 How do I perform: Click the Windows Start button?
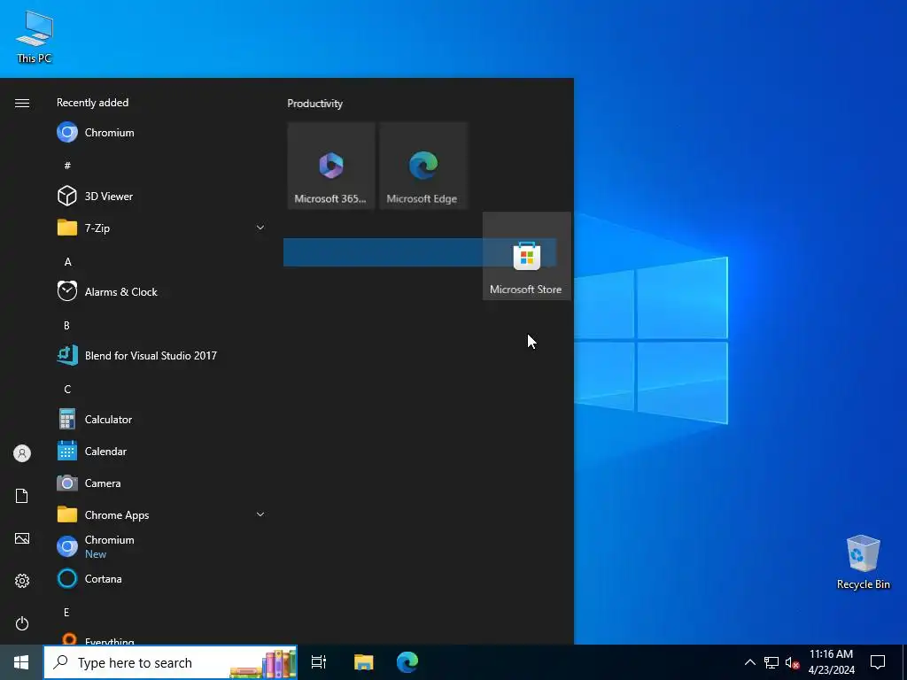pyautogui.click(x=21, y=662)
